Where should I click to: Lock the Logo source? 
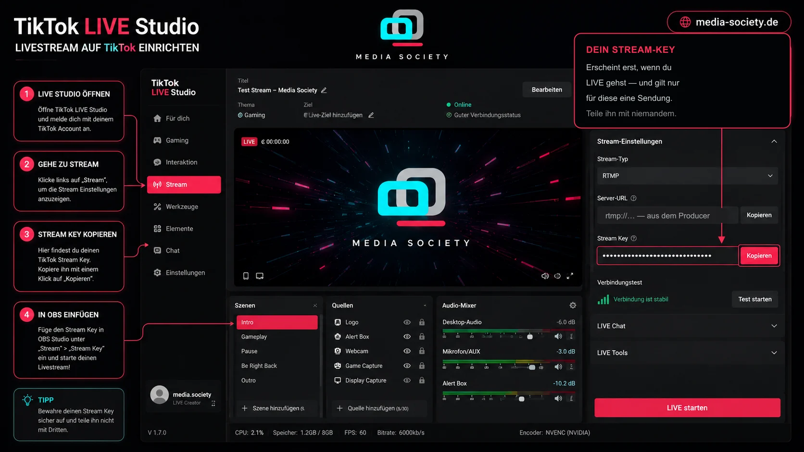[422, 322]
